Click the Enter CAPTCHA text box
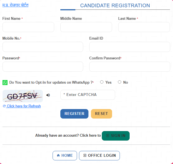This screenshot has width=173, height=164. point(88,95)
